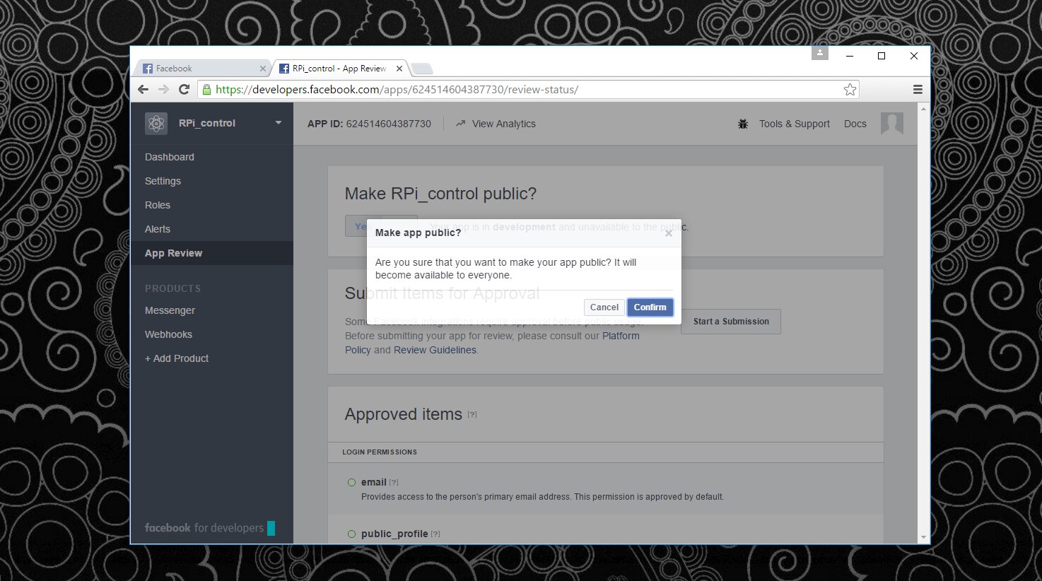Click the browser reload icon

185,90
